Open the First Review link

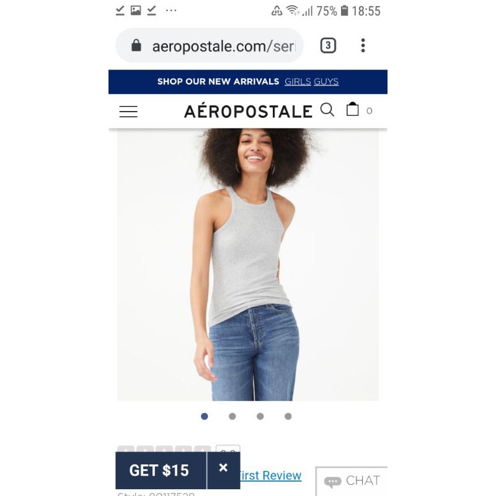(x=271, y=476)
